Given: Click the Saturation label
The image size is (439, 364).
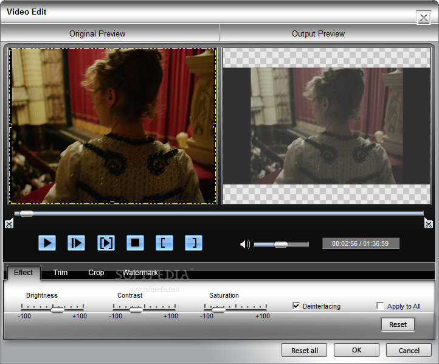Looking at the screenshot, I should click(224, 295).
